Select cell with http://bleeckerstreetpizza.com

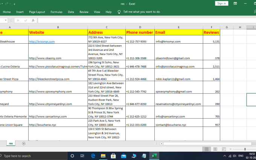pyautogui.click(x=58, y=75)
